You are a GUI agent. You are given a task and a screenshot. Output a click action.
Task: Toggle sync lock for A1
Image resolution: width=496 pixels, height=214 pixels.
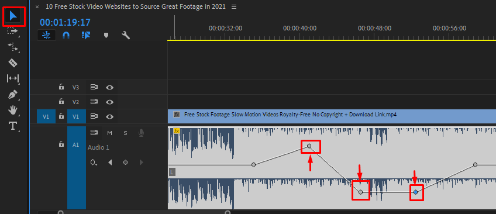94,133
